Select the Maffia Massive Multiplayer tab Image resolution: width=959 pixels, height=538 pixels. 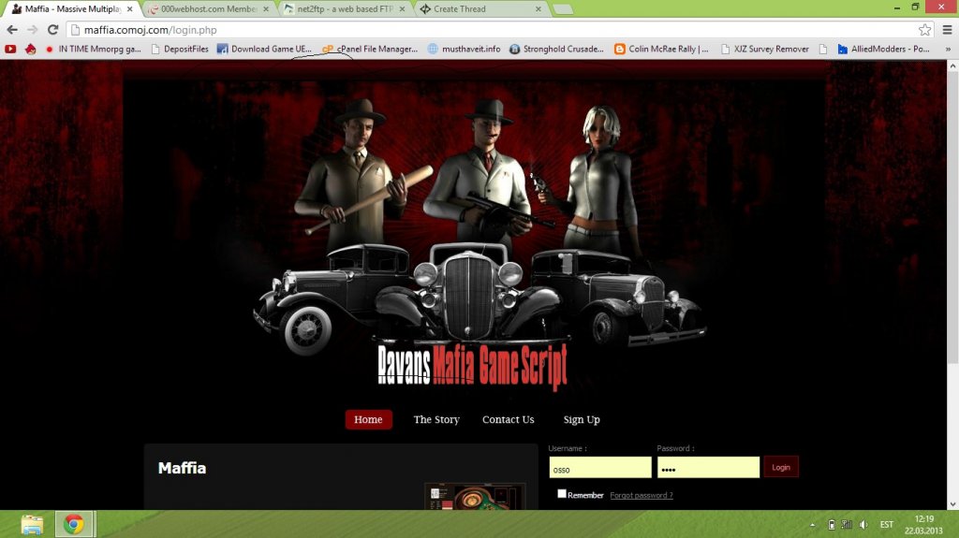tap(72, 9)
